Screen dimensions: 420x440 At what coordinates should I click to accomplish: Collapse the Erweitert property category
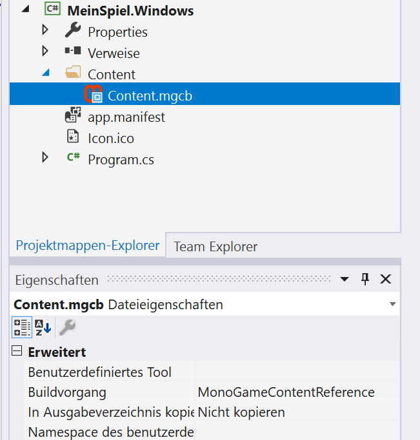(x=16, y=352)
